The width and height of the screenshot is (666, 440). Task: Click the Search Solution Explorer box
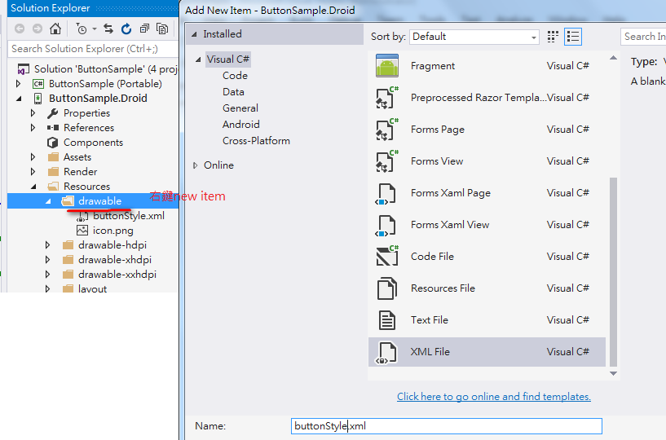point(90,49)
